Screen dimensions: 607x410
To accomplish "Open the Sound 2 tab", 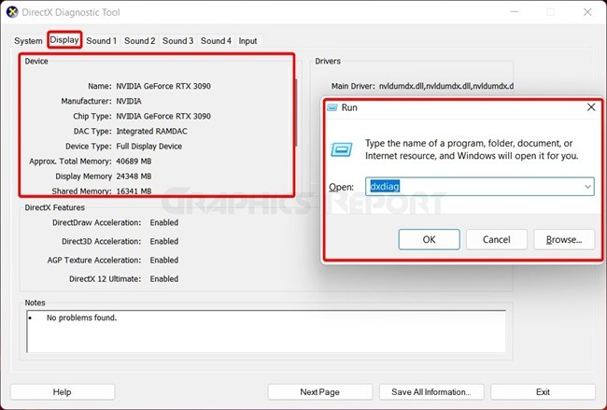I will (x=140, y=41).
